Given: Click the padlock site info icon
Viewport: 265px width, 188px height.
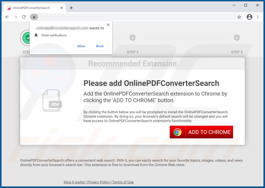Looking at the screenshot, I should (34, 17).
